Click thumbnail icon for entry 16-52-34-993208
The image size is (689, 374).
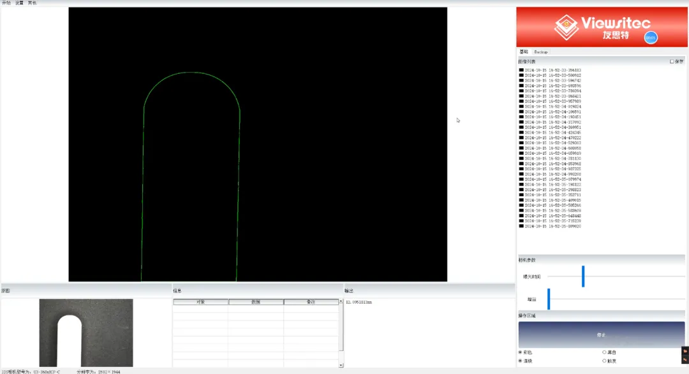(521, 175)
